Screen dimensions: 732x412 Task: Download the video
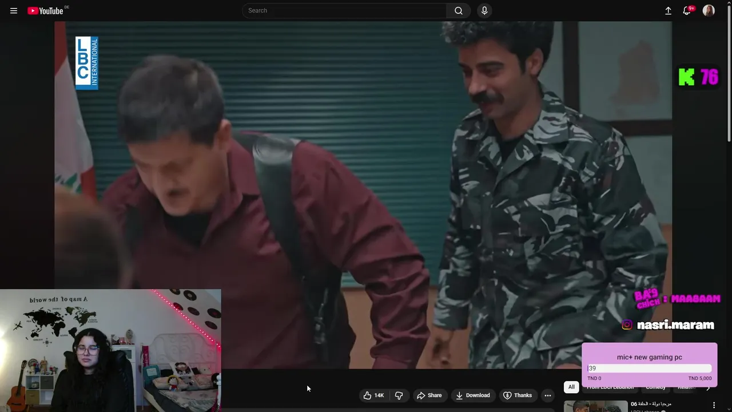[472, 395]
